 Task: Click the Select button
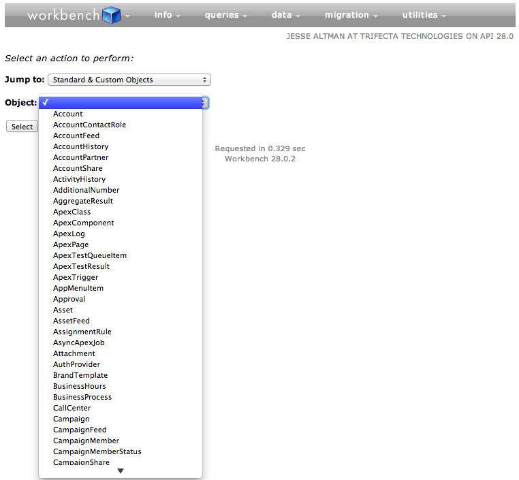[x=22, y=127]
